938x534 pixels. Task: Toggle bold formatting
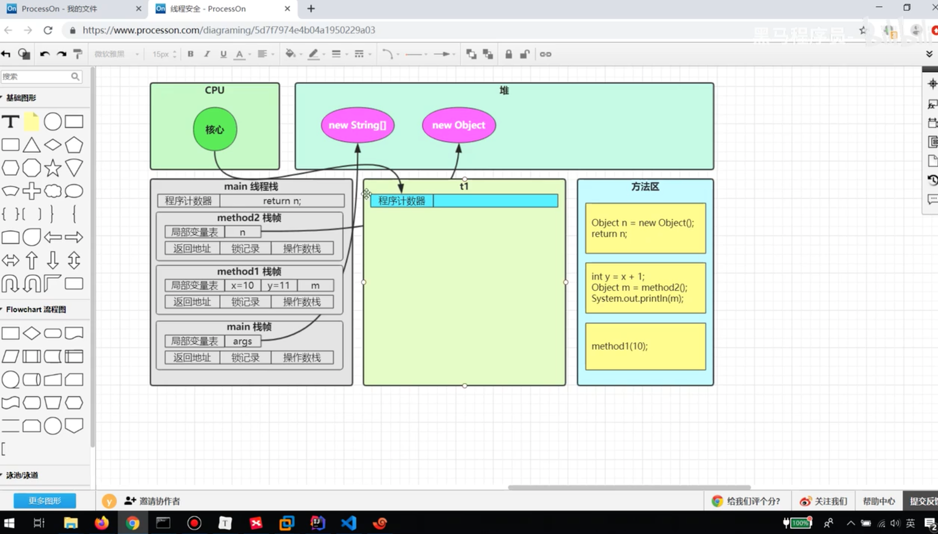(190, 54)
